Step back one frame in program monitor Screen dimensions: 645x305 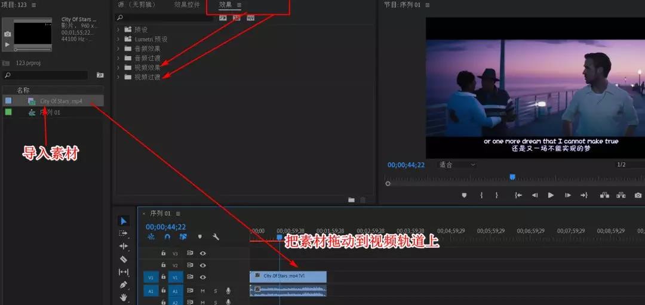click(x=535, y=195)
